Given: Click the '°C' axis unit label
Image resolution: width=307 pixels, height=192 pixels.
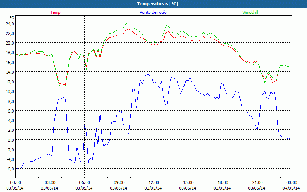Looking at the screenshot, I should click(12, 18).
